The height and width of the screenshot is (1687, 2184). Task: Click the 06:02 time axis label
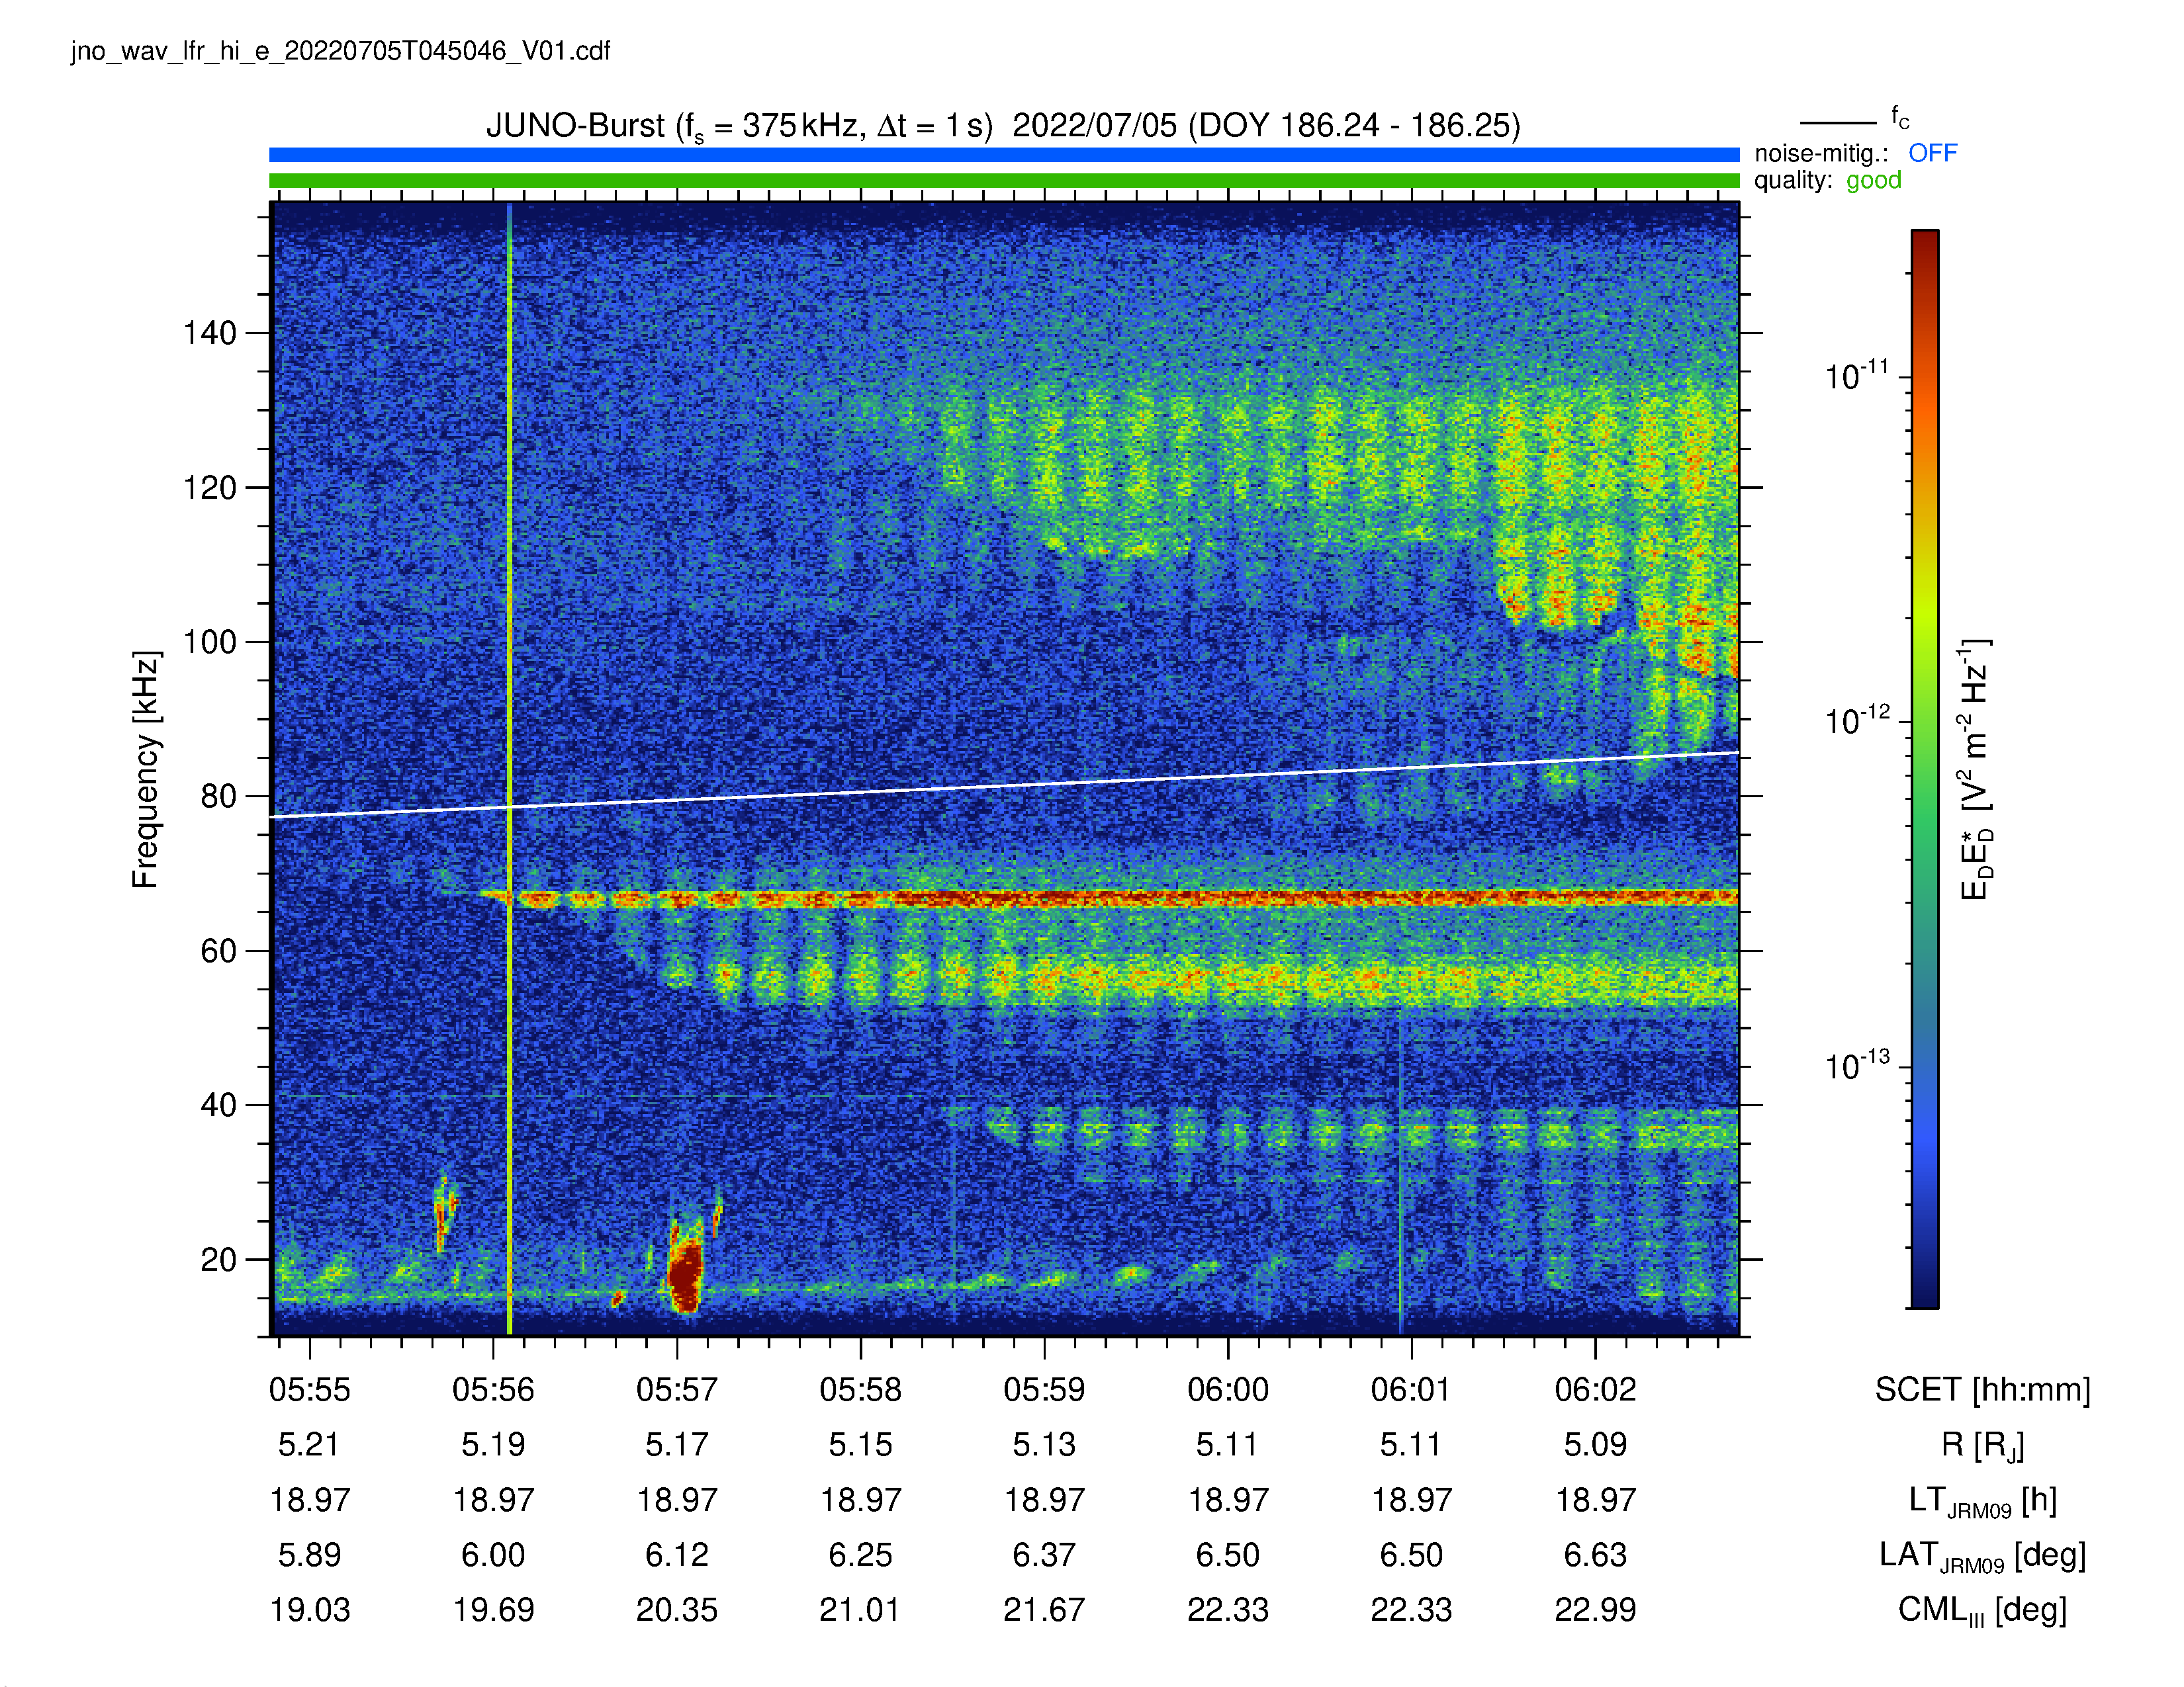[x=1595, y=1389]
